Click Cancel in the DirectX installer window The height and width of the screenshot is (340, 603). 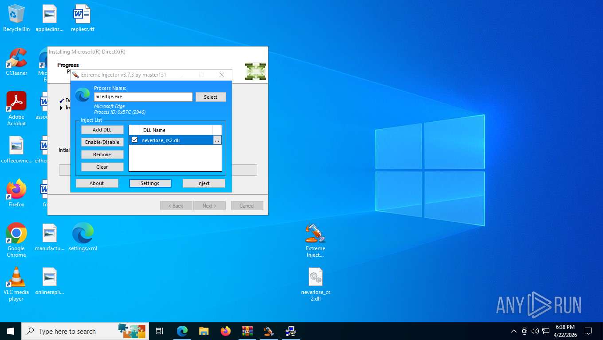tap(247, 206)
